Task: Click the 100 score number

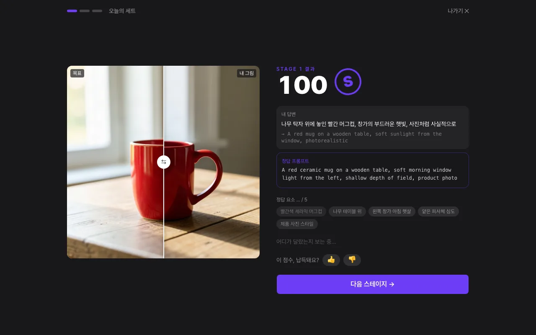Action: point(303,85)
